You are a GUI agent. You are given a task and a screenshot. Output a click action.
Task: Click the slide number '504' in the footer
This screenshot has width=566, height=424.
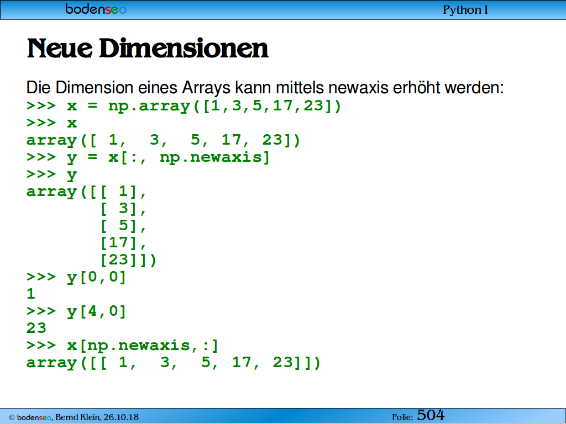click(431, 415)
